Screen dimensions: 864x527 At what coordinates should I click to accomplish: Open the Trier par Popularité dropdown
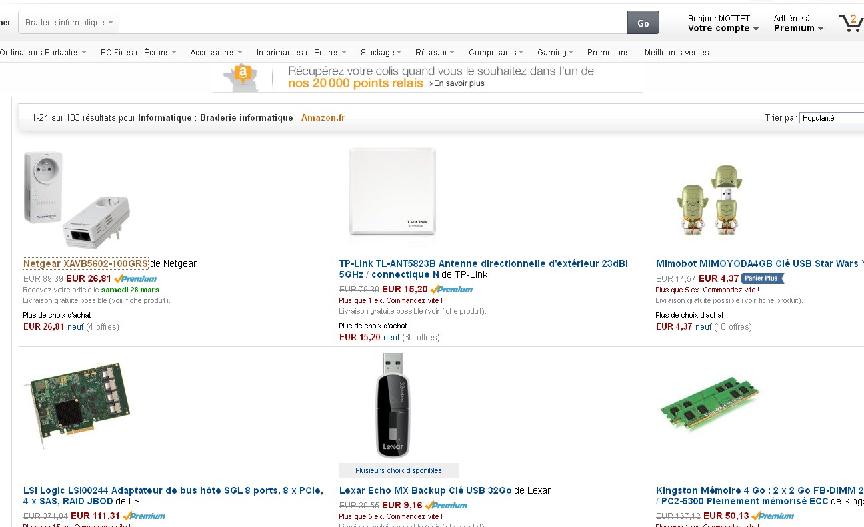[x=831, y=118]
